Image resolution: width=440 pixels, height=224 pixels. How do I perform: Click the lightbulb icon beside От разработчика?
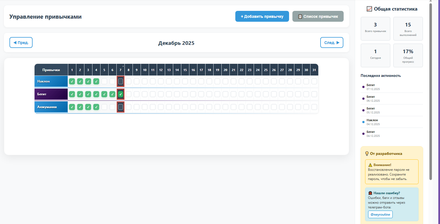[367, 154]
